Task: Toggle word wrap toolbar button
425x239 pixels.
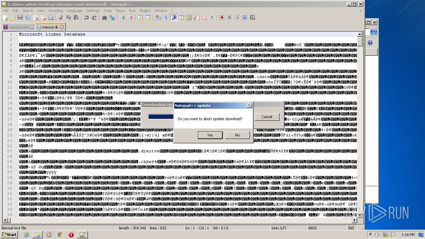Action: coord(158,18)
